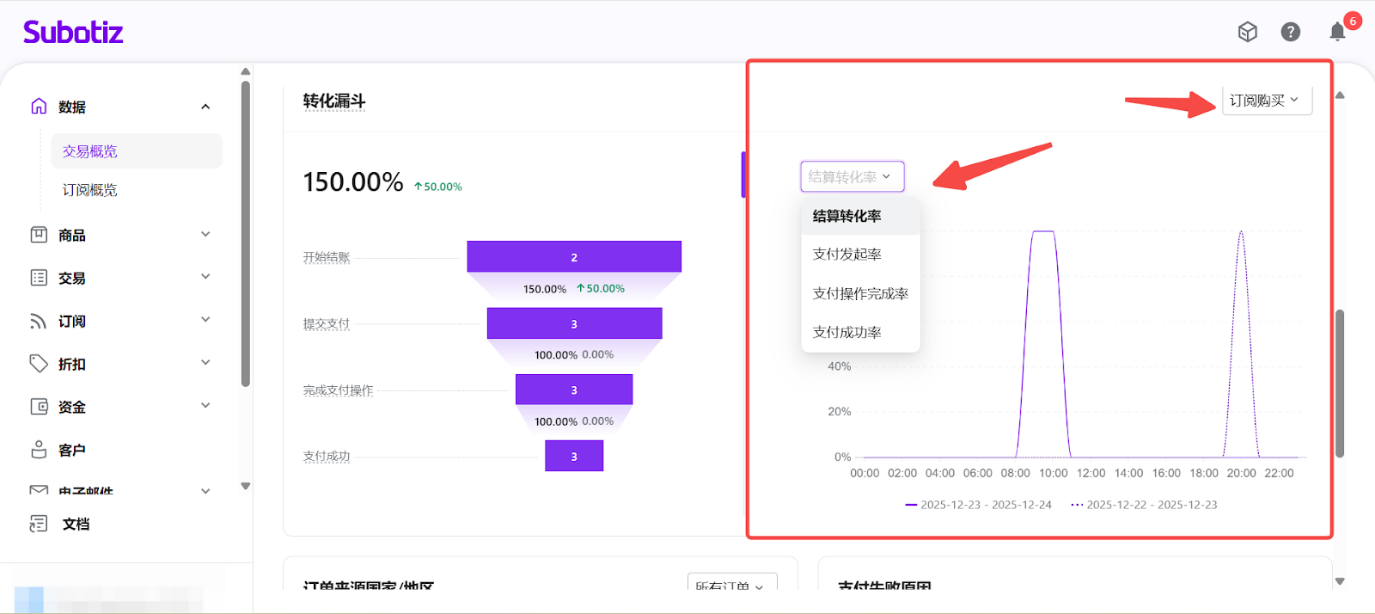The height and width of the screenshot is (614, 1375).
Task: Click the 提交支付 funnel bar
Action: [574, 323]
